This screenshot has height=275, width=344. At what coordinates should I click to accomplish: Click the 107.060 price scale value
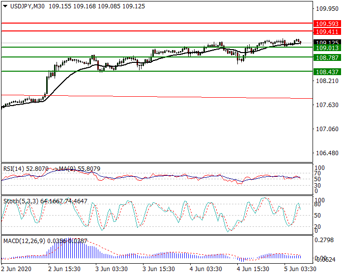point(327,129)
